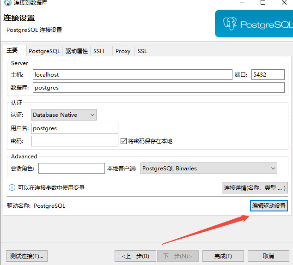
Task: Open the SSL tab
Action: click(x=145, y=51)
